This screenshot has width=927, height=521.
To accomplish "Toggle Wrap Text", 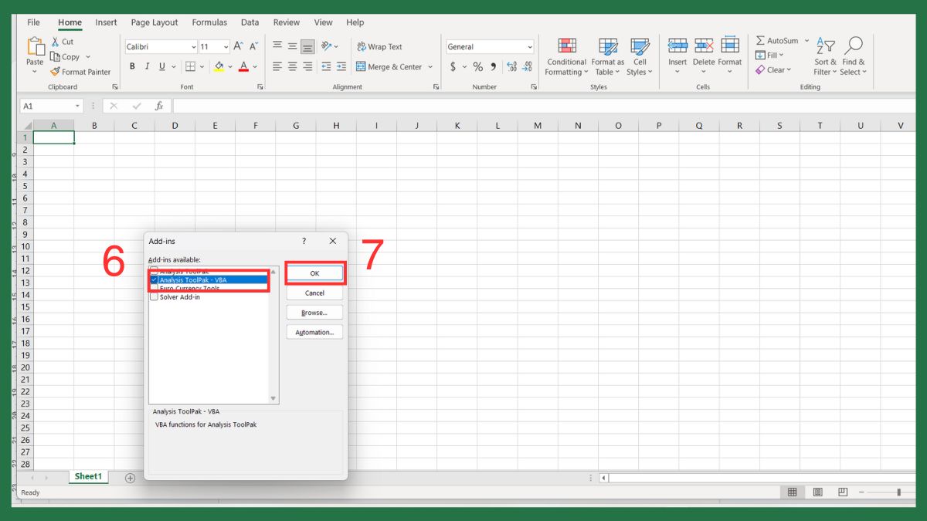I will point(379,46).
